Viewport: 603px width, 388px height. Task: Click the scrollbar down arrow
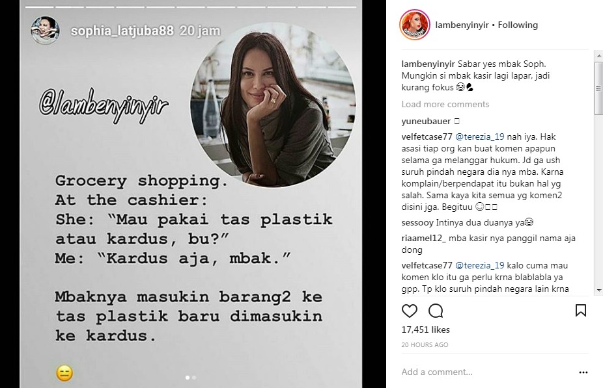click(x=598, y=291)
